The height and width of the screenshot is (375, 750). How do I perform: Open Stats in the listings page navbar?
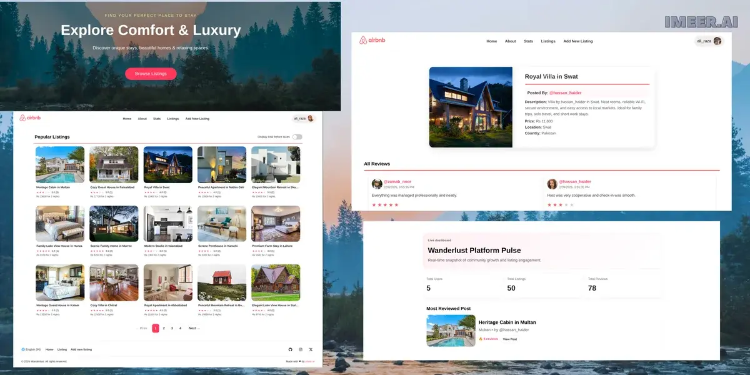pyautogui.click(x=157, y=118)
